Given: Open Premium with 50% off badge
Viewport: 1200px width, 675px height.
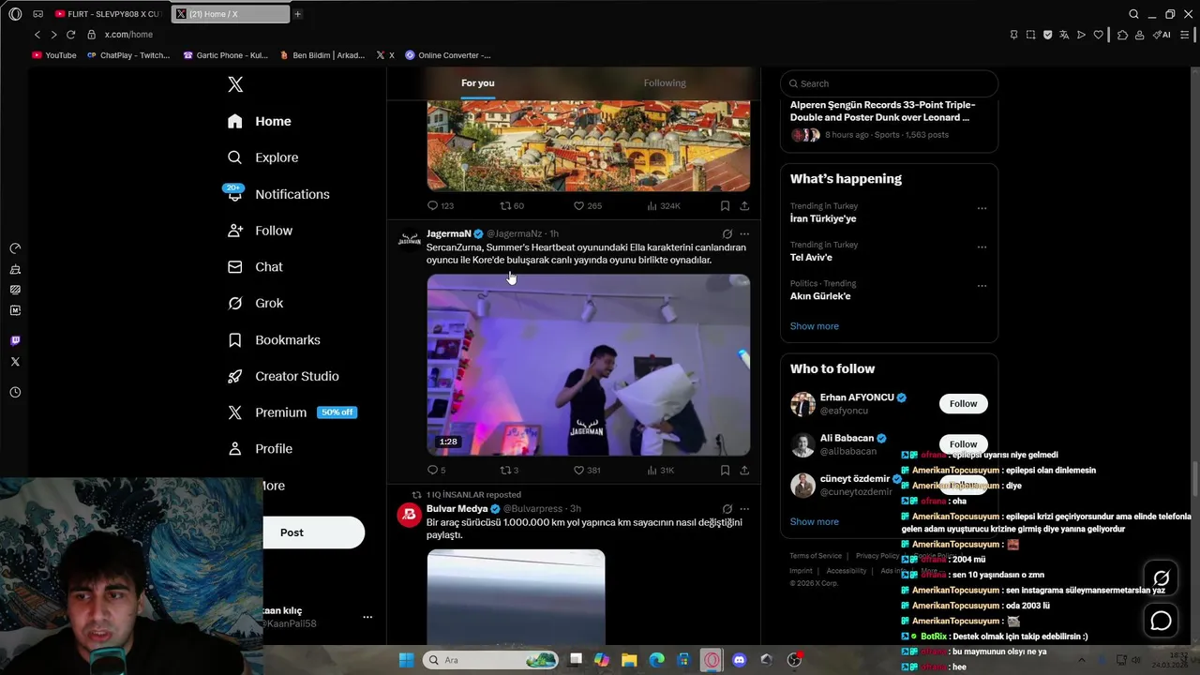Looking at the screenshot, I should (292, 412).
